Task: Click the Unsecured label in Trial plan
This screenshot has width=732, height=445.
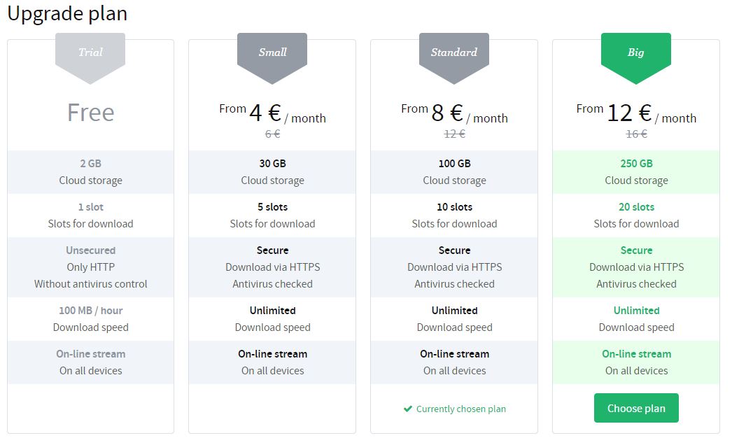Action: pos(90,250)
